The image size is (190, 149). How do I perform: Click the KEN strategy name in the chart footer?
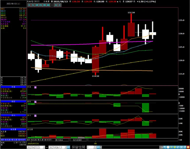click(x=40, y=140)
